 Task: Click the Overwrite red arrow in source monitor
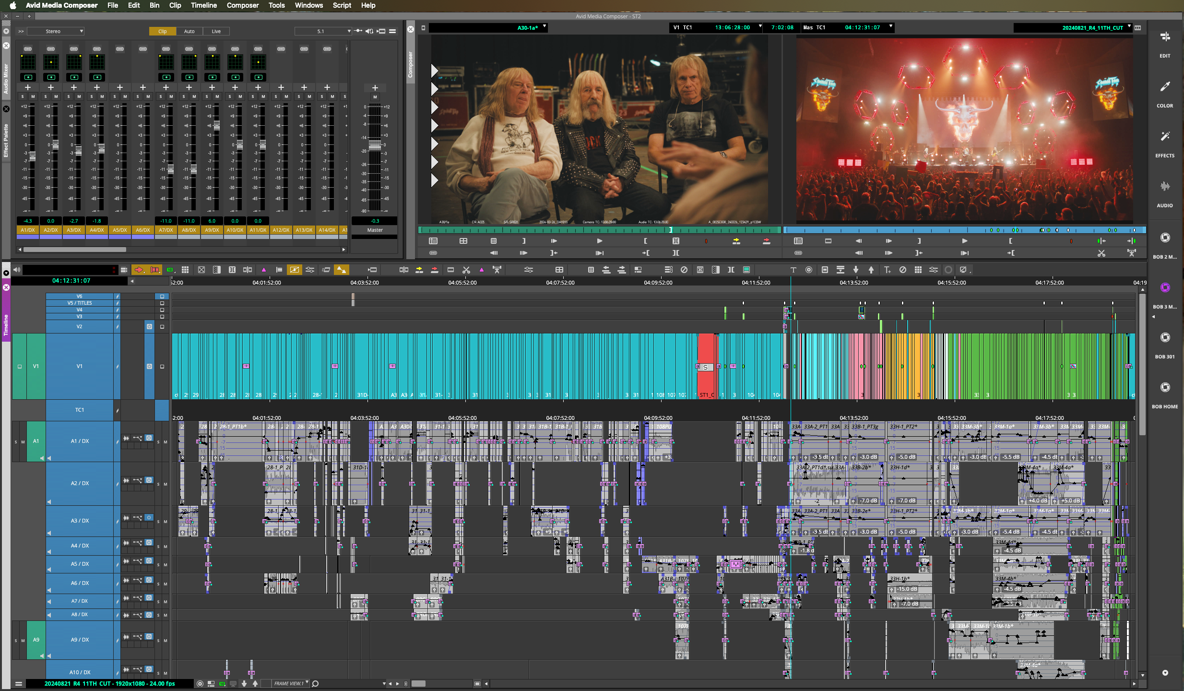(x=766, y=241)
